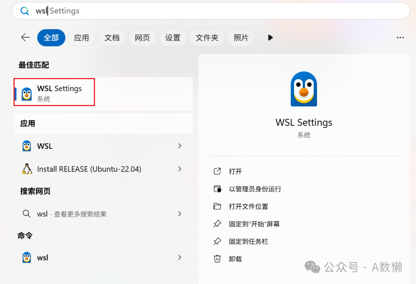Expand the WSL app entry chevron
The height and width of the screenshot is (284, 416).
click(x=179, y=146)
